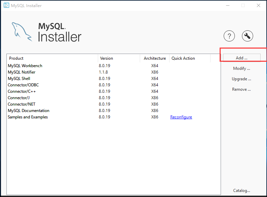Screen dimensions: 267x197
Task: Click the Reconfigure link for Samples and Examples
Action: [181, 117]
